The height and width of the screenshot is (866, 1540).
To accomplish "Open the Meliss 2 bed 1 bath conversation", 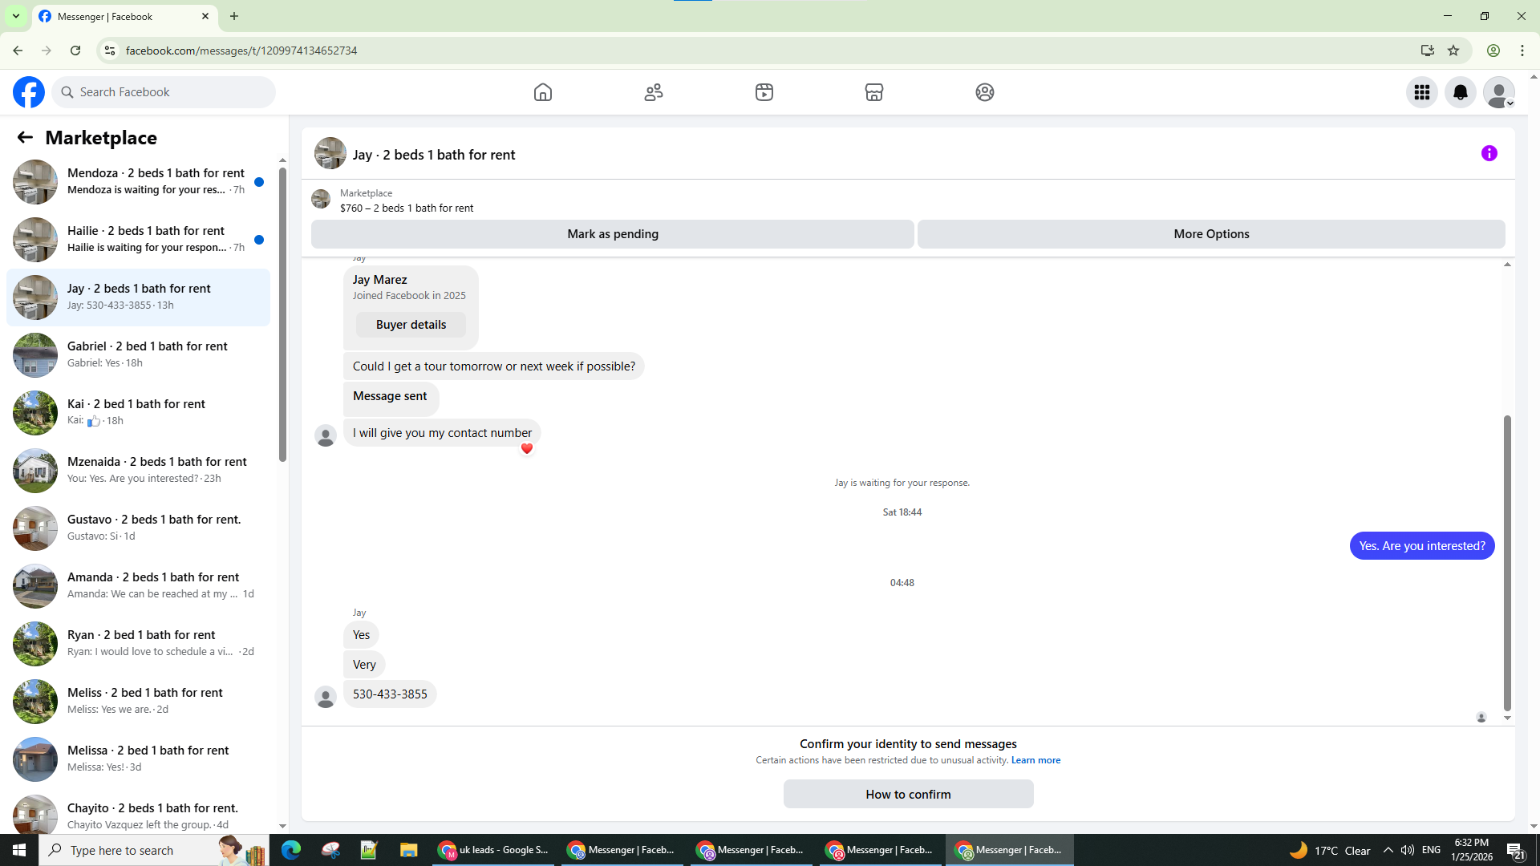I will pyautogui.click(x=138, y=701).
